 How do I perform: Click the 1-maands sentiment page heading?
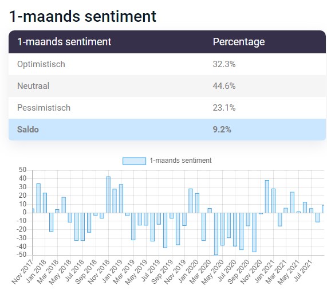[x=83, y=16]
